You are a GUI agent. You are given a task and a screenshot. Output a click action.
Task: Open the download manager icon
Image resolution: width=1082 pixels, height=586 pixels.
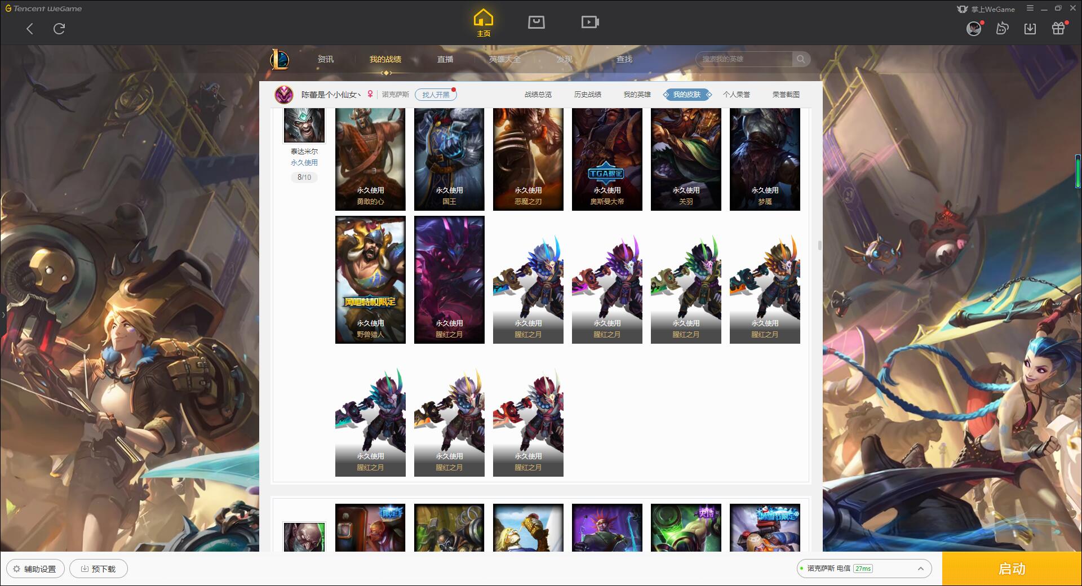(1030, 29)
